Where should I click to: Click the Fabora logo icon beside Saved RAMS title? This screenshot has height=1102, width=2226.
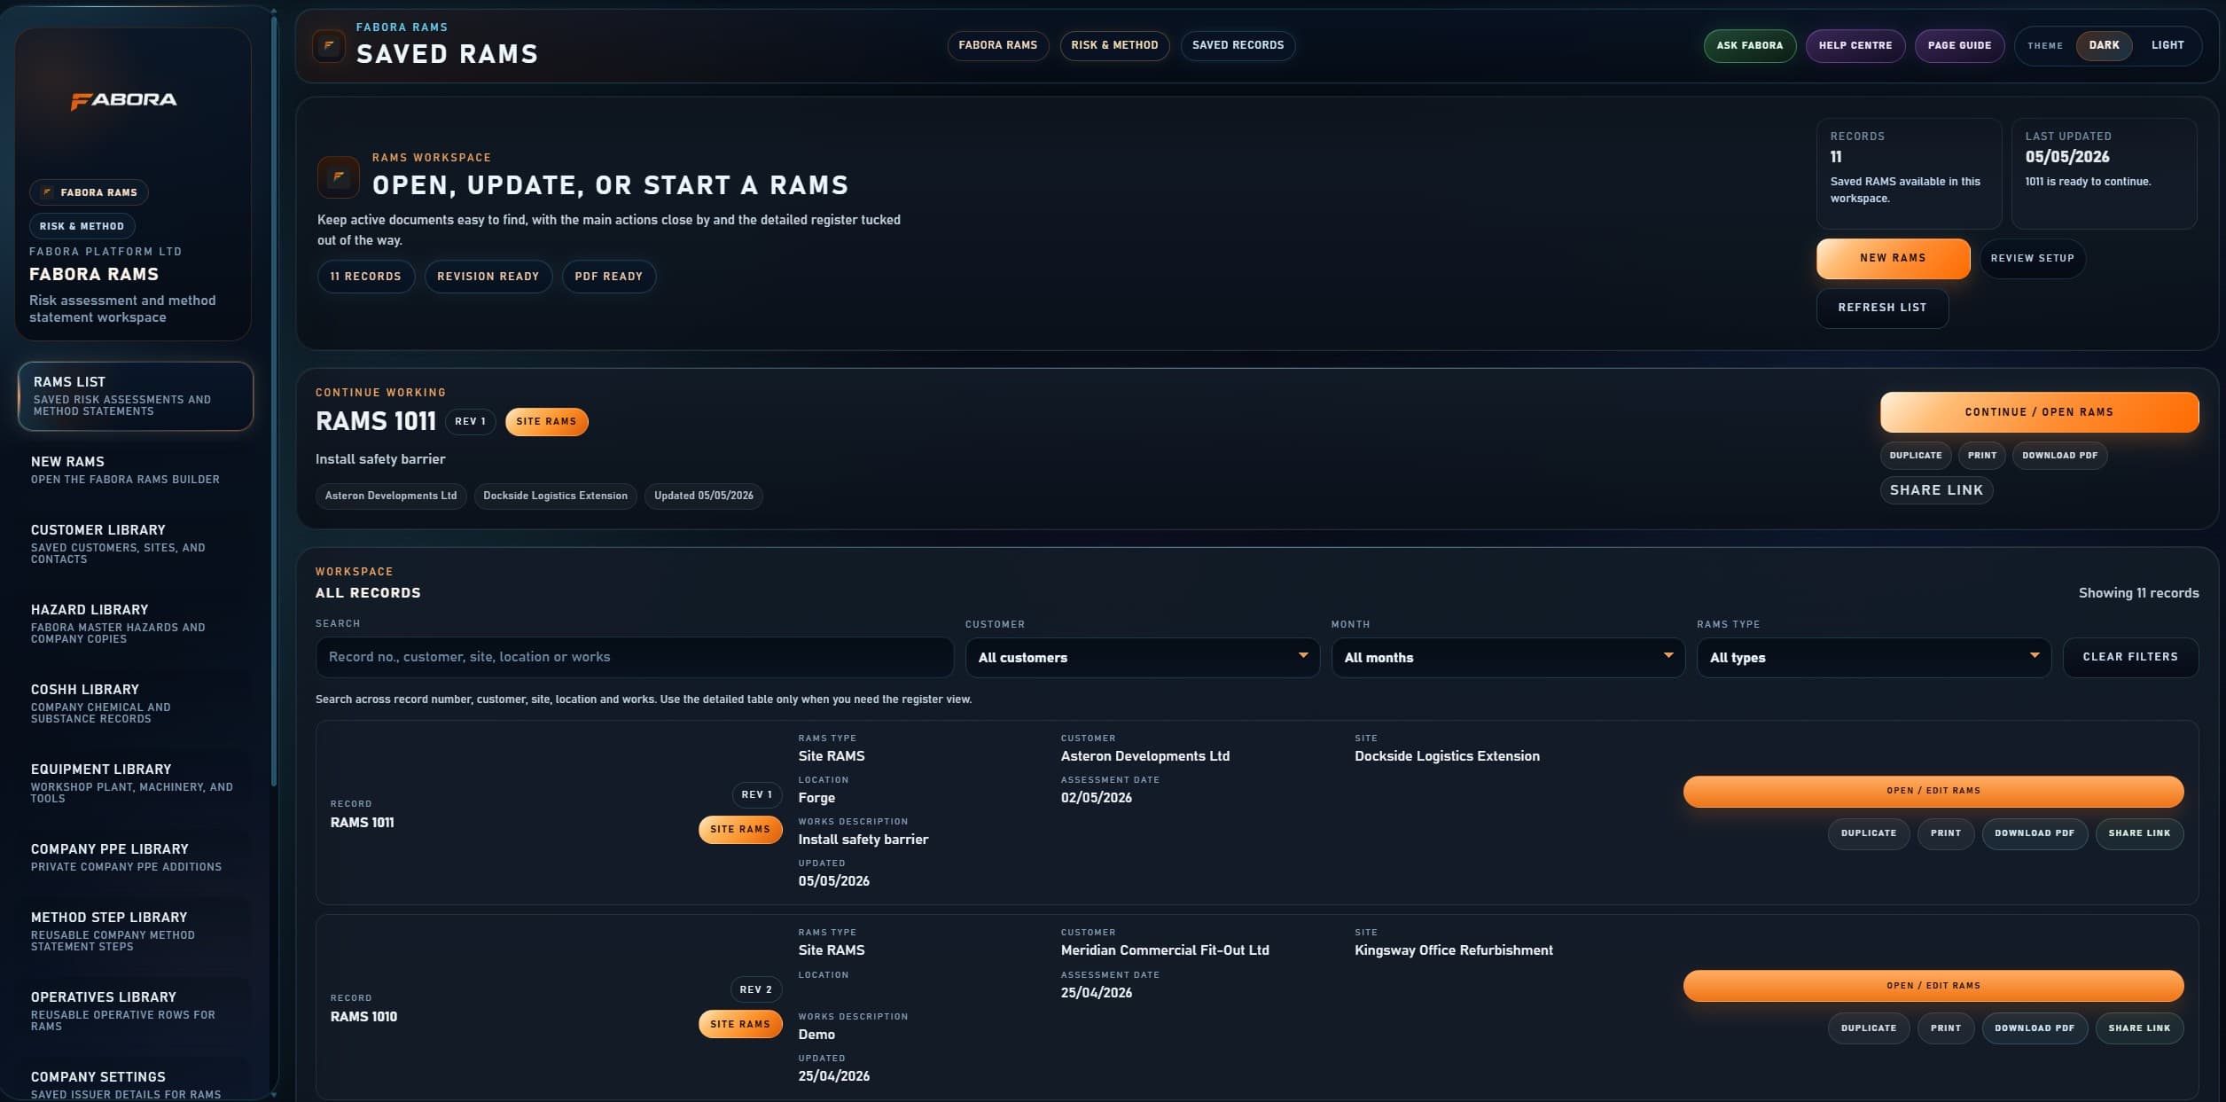(x=329, y=45)
